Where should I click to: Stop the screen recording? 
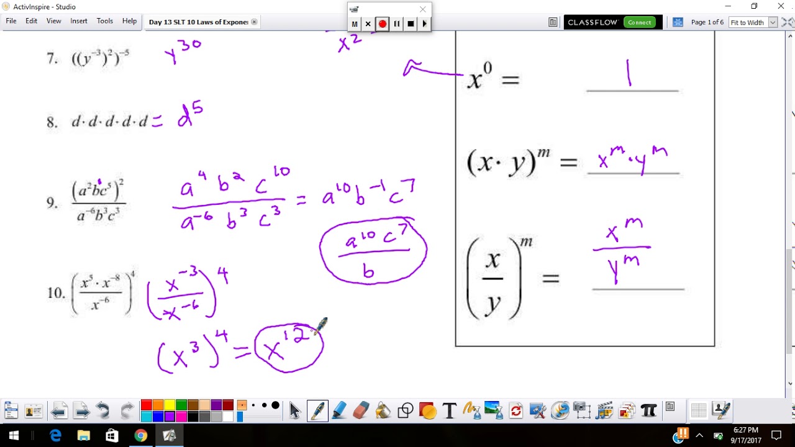click(x=411, y=24)
